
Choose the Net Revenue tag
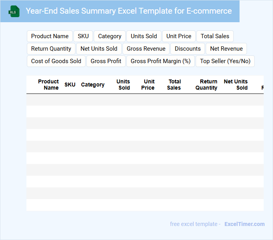tap(226, 49)
